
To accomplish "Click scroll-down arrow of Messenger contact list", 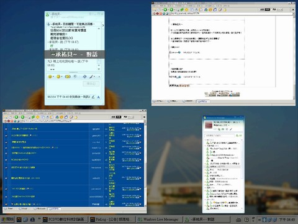I will point(242,208).
